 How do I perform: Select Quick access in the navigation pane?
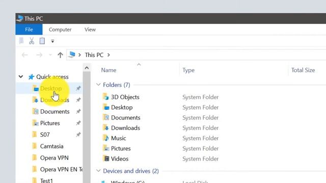52,77
